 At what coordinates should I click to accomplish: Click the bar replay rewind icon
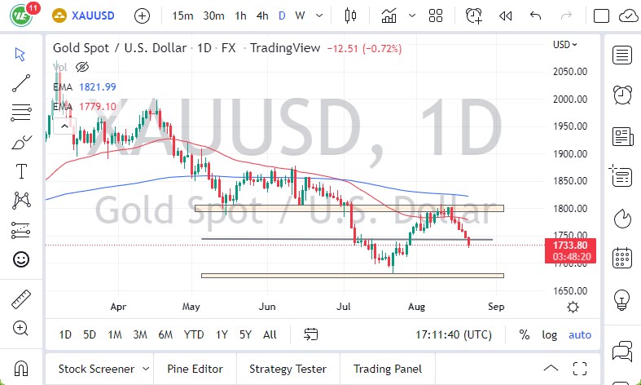pos(505,15)
